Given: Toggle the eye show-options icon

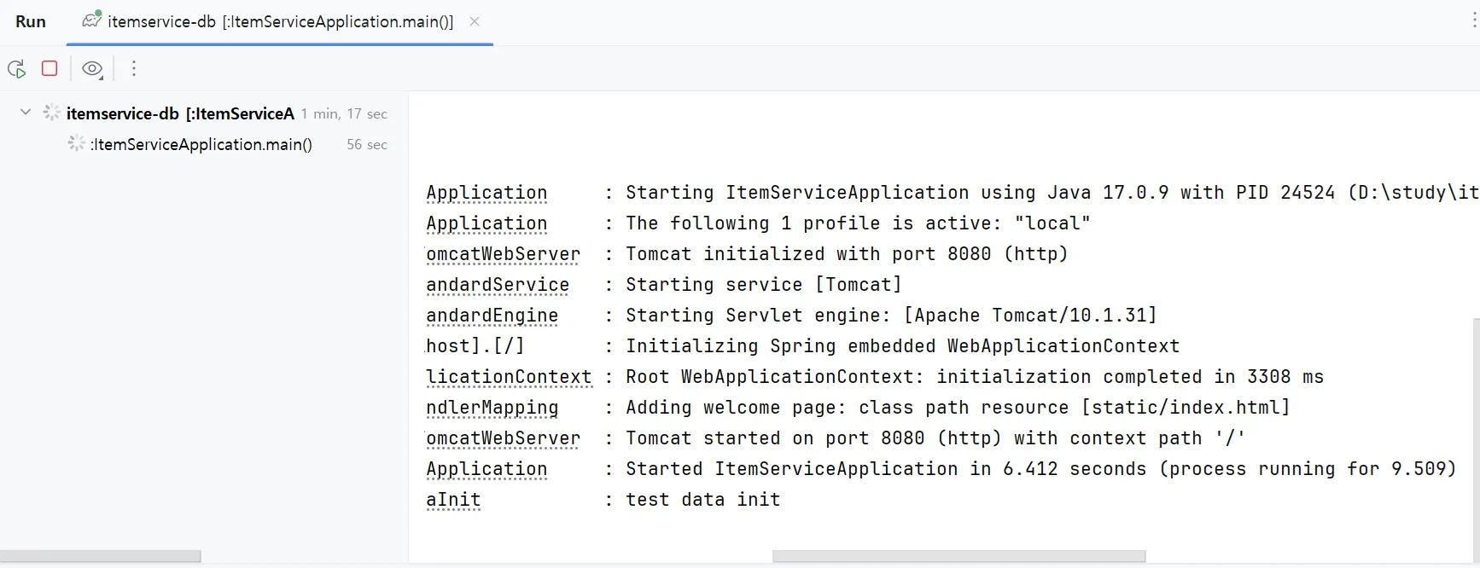Looking at the screenshot, I should [92, 69].
